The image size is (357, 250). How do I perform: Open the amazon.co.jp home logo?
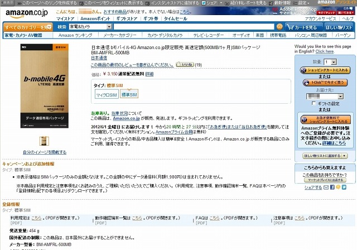click(27, 13)
